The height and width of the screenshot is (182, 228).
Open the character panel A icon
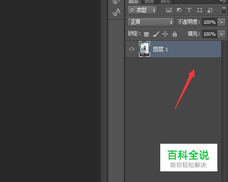117,12
